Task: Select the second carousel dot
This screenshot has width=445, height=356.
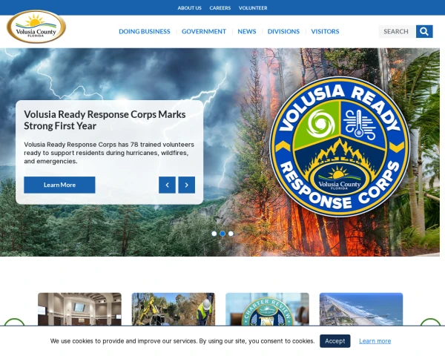Action: (x=222, y=234)
